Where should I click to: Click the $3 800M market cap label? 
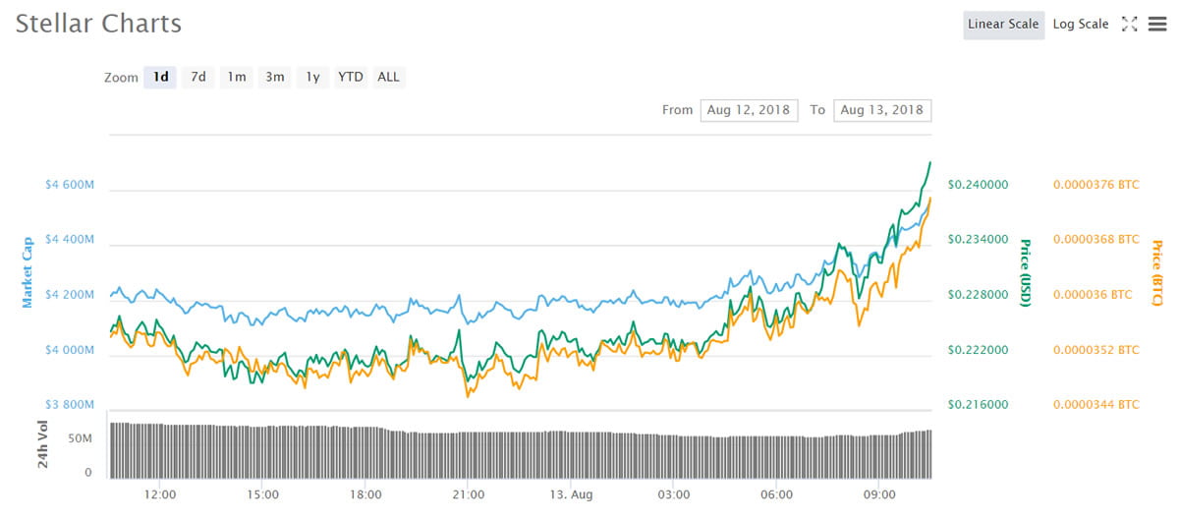[x=70, y=405]
